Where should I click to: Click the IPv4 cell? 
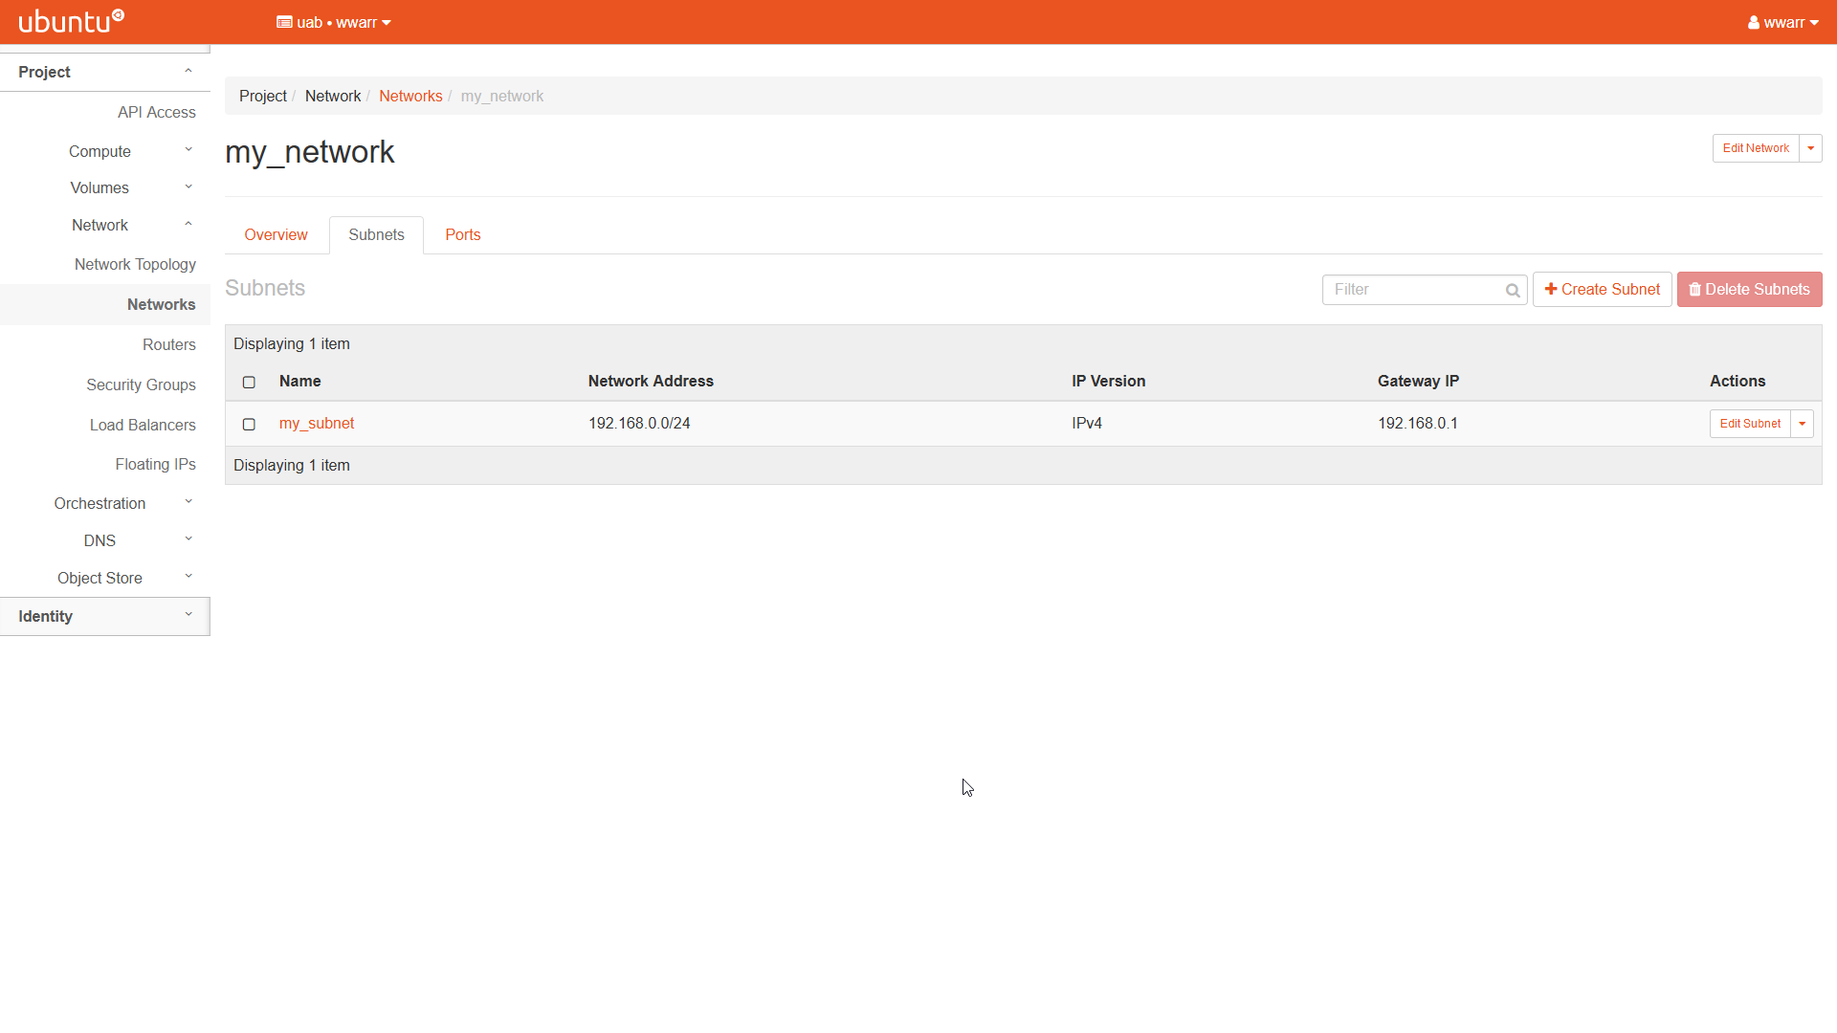click(x=1087, y=423)
